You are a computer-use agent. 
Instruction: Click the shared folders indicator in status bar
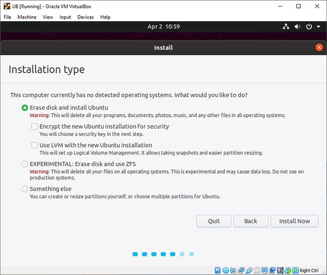tap(257, 270)
